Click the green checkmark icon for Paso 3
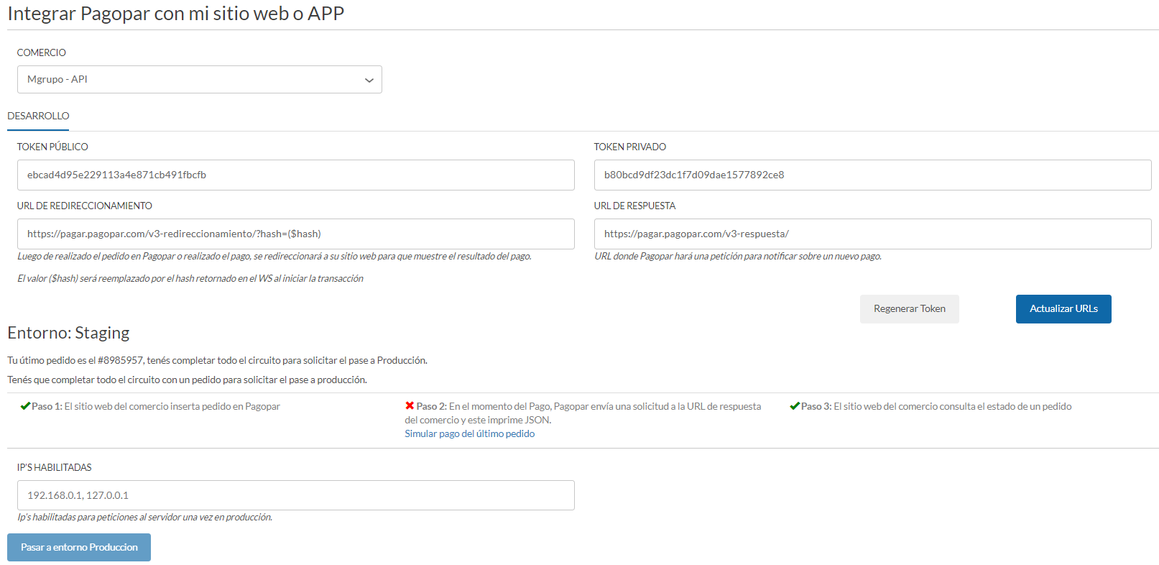 (x=795, y=406)
